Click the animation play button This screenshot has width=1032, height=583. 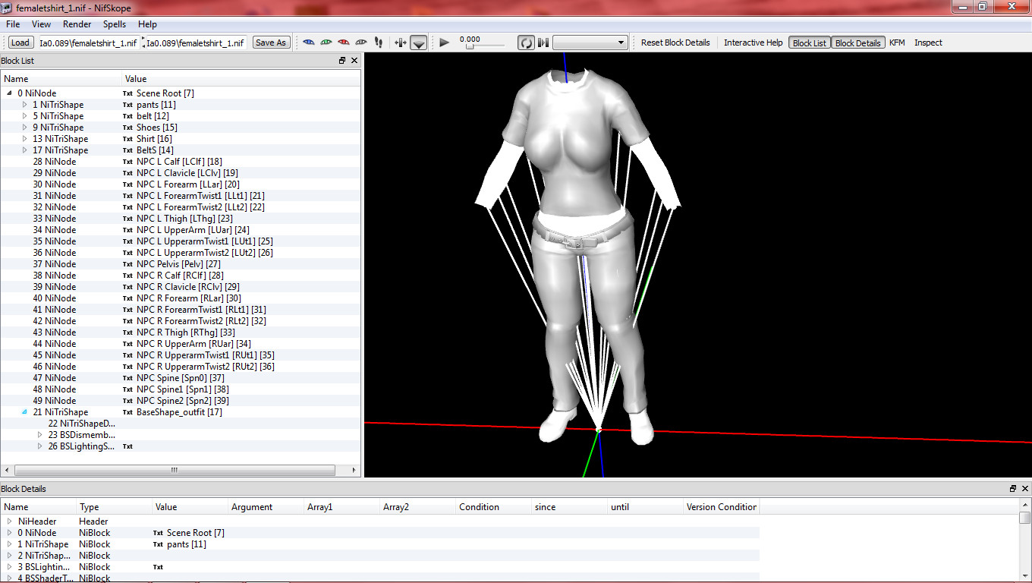(445, 43)
